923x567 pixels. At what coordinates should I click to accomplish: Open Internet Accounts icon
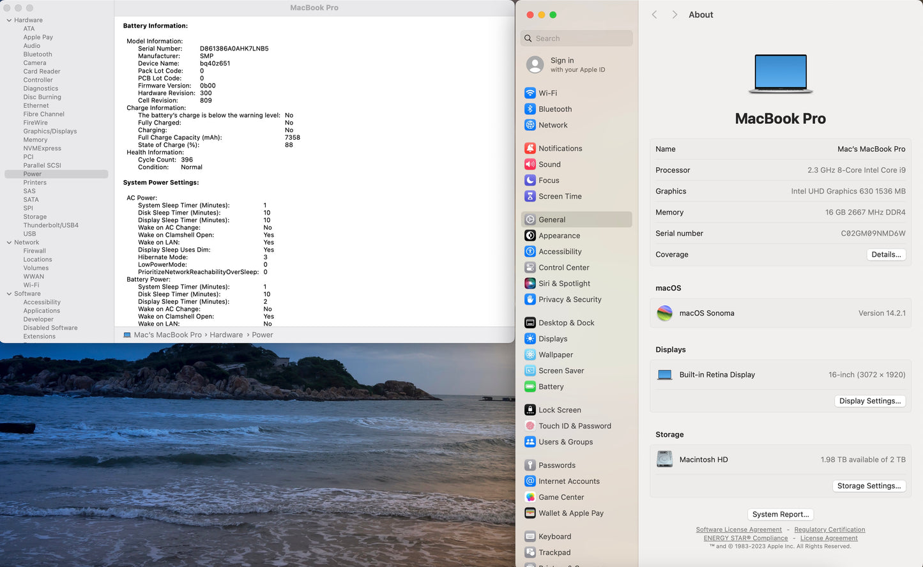[x=530, y=481]
